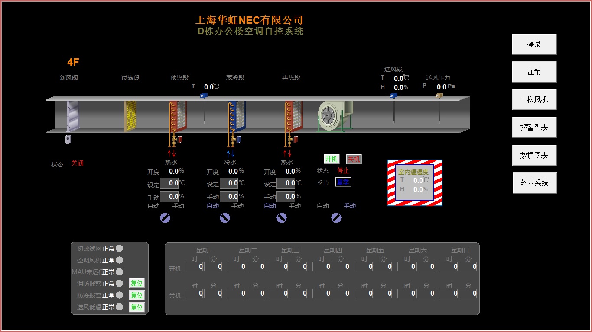Click the supply air temperature sensor icon
592x332 pixels.
(x=394, y=96)
